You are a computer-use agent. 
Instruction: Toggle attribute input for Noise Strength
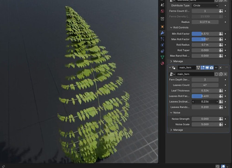coord(221,119)
